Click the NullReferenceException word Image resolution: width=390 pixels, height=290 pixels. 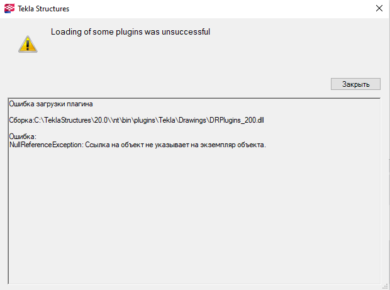(46, 145)
